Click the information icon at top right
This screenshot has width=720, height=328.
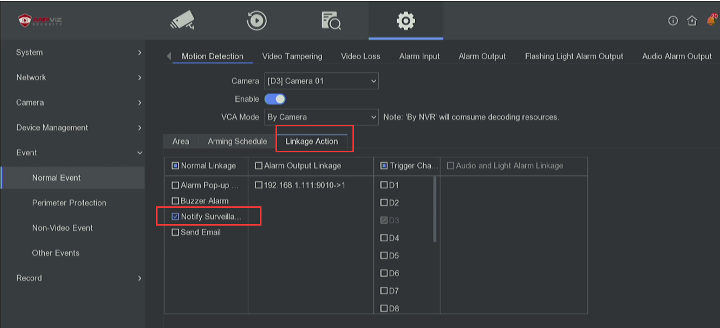tap(673, 21)
